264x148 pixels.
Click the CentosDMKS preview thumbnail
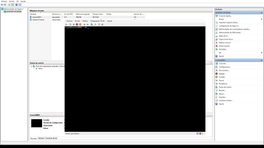pyautogui.click(x=37, y=123)
